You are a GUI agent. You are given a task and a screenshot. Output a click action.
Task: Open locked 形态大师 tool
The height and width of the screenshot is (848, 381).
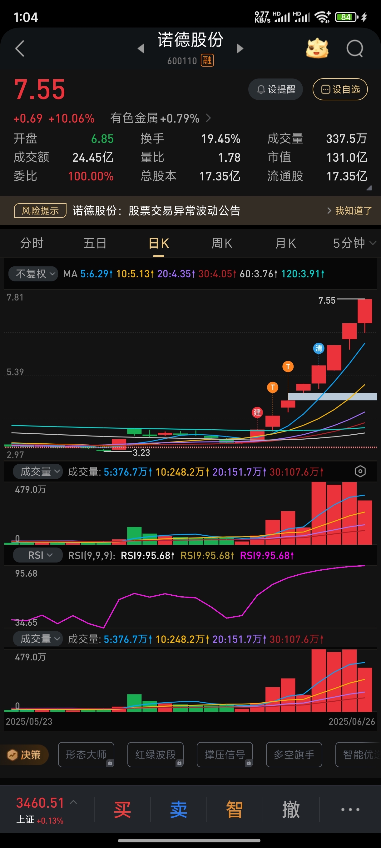point(86,755)
